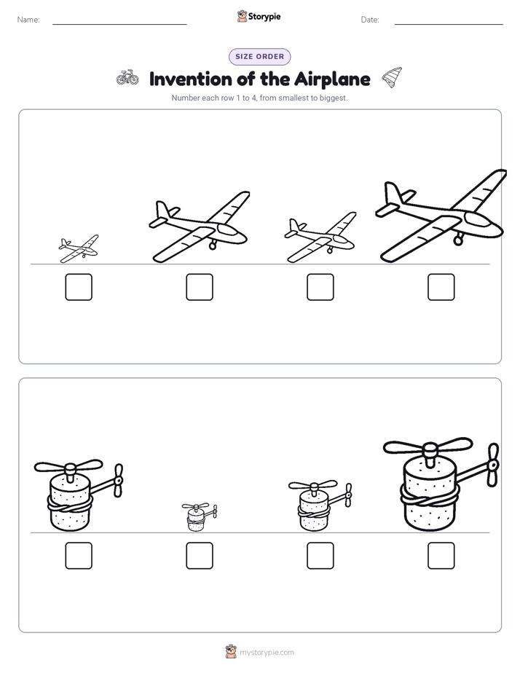Check the box under the third airplane
This screenshot has width=520, height=673.
(x=320, y=287)
